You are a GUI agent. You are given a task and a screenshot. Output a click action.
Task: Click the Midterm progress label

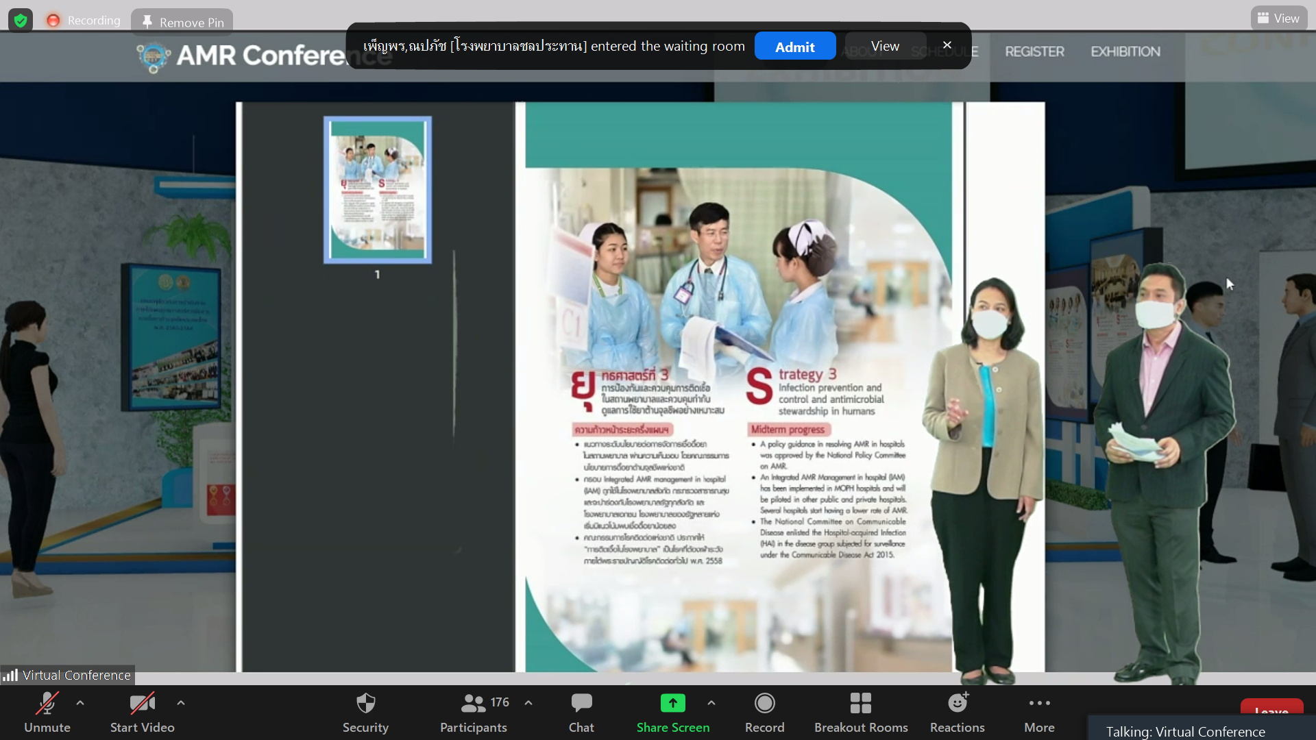tap(788, 430)
